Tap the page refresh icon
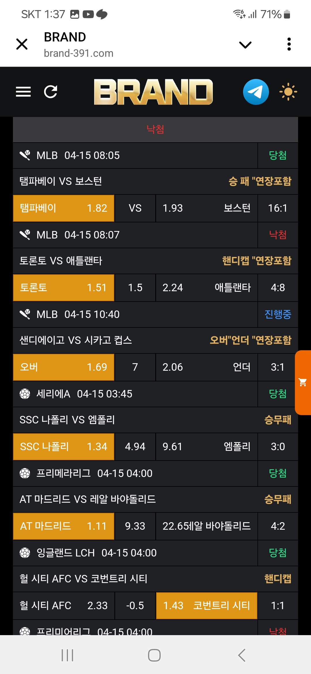Screen dimensions: 311x674 [x=51, y=92]
